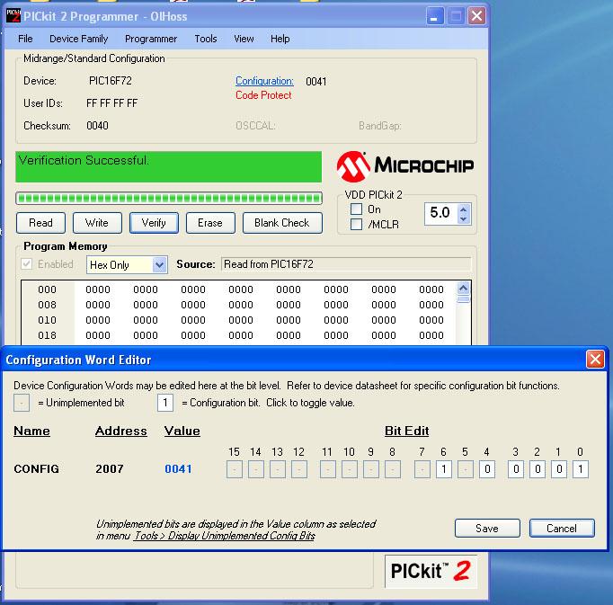Viewport: 613px width, 605px height.
Task: Click the User IDs value FF FF FF FF
Action: 111,103
